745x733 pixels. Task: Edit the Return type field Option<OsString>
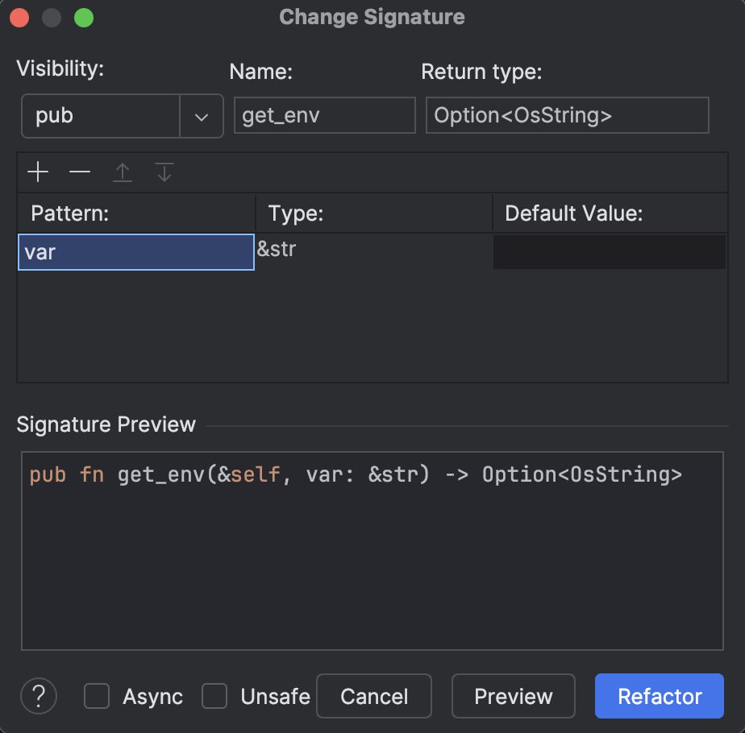tap(567, 115)
